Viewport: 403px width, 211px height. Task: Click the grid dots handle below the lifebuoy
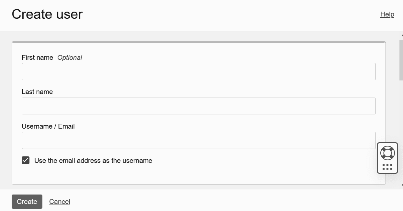point(387,167)
